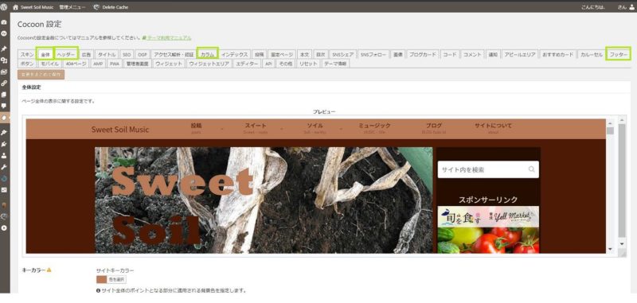The image size is (637, 303).
Task: Open the テーマ利用マニュアル link
Action: coord(169,37)
